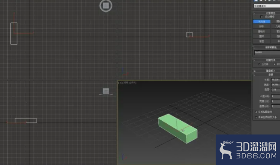The height and width of the screenshot is (165, 280).
Task: Open the [+] menu of the perspective viewport
Action: point(120,82)
